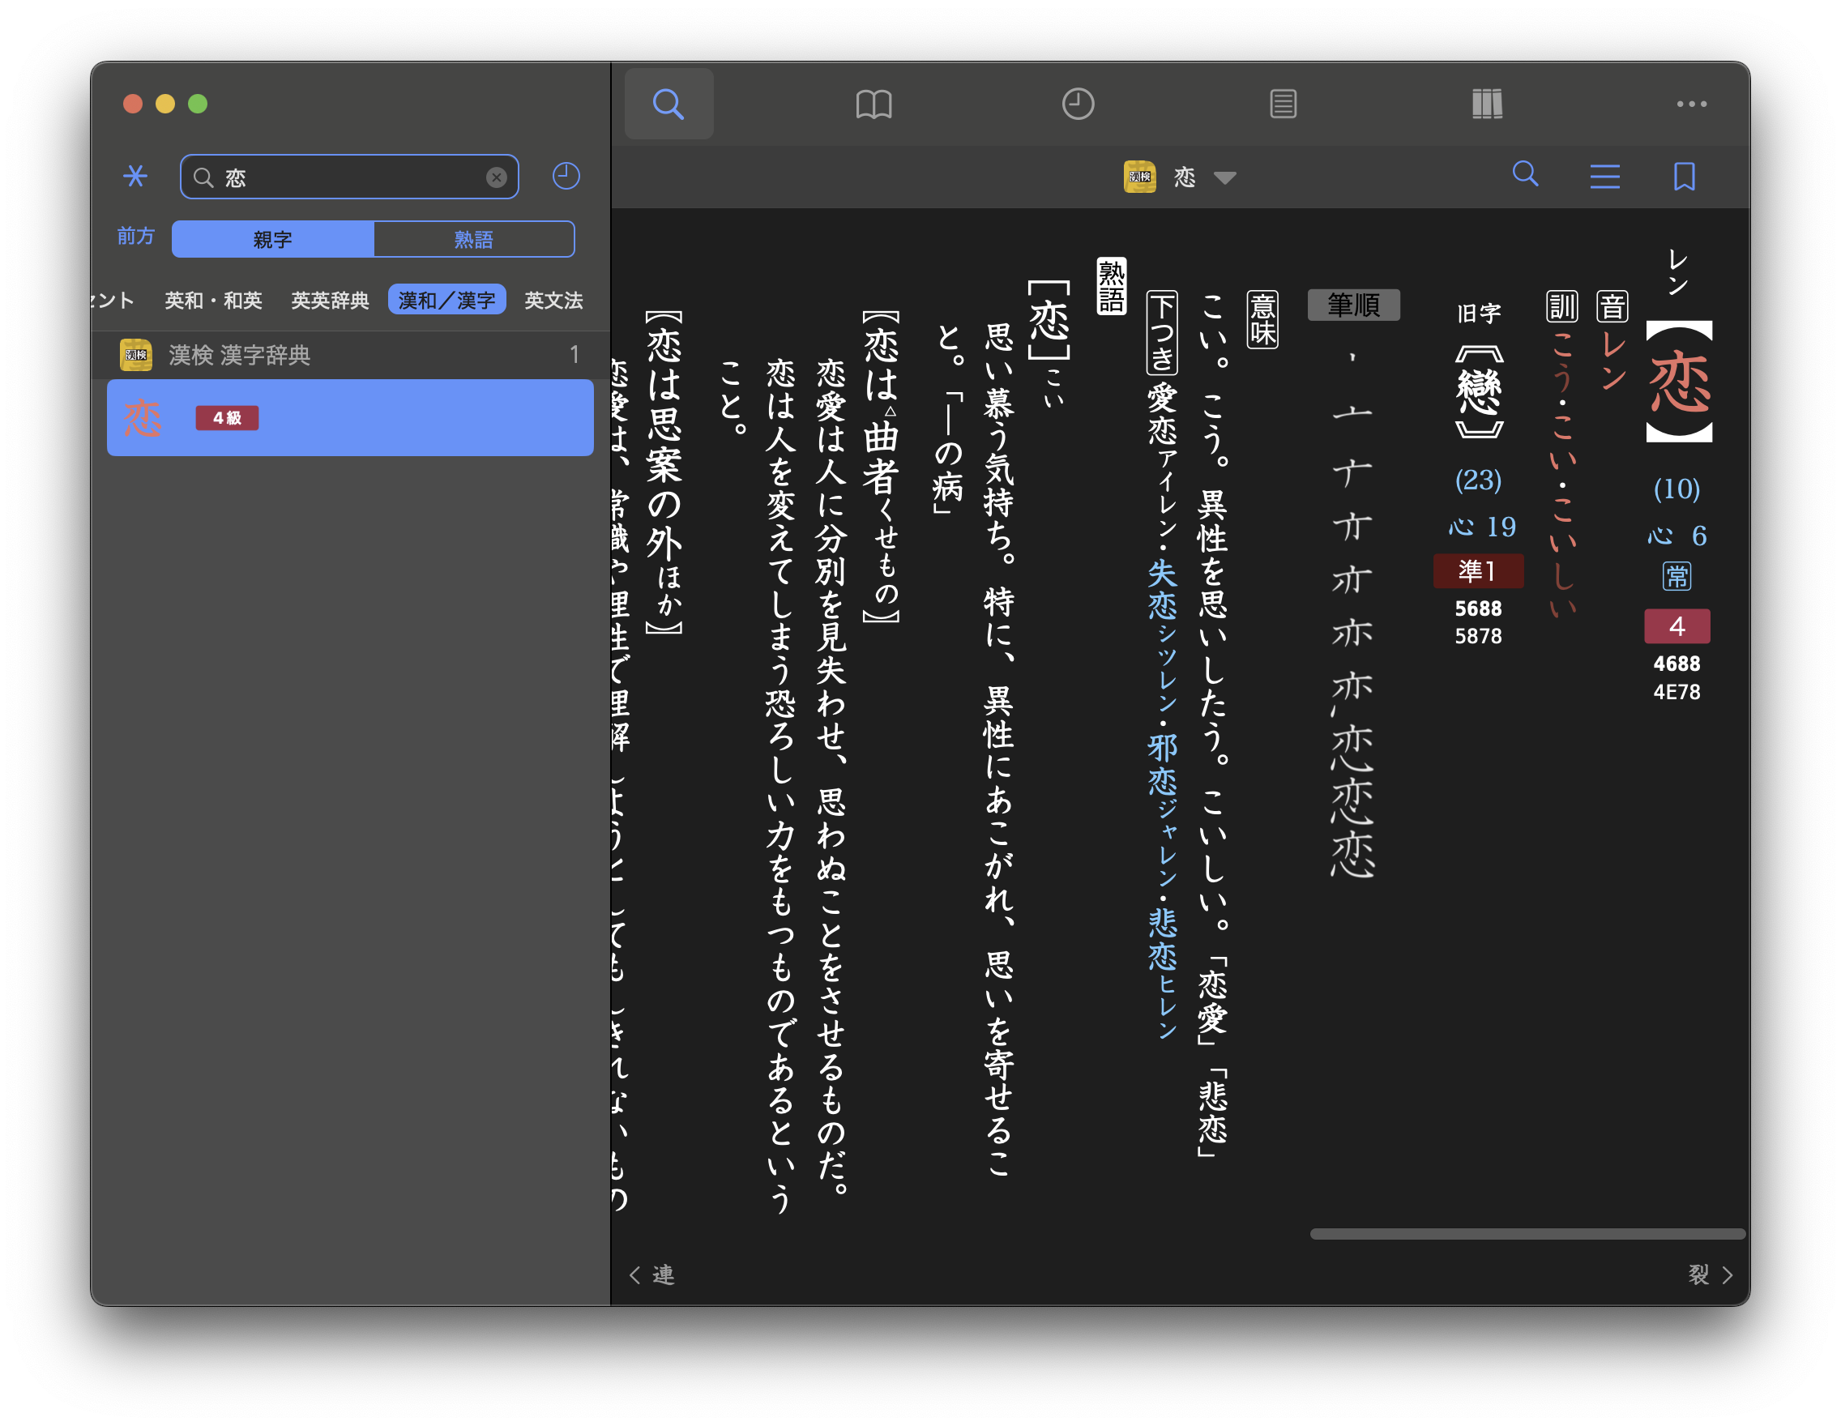Toggle the 前方 match mode
The height and width of the screenshot is (1426, 1841).
[135, 236]
